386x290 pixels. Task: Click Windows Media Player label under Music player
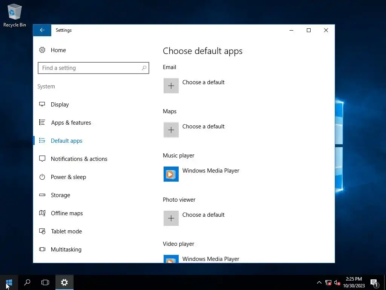pos(211,170)
